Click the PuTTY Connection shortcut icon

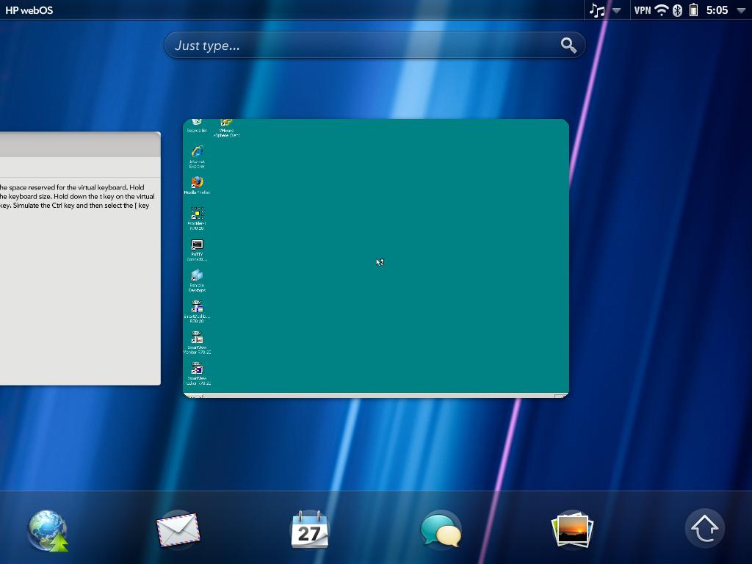tap(197, 250)
